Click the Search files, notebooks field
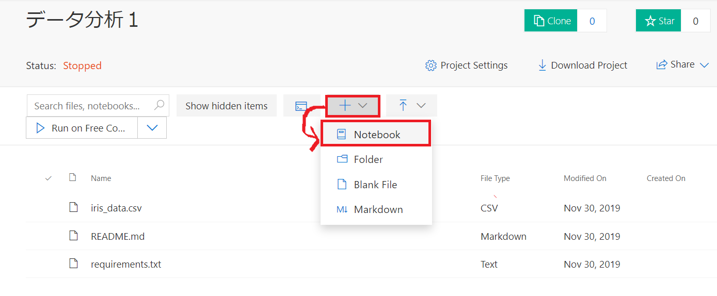The width and height of the screenshot is (717, 296). (88, 106)
